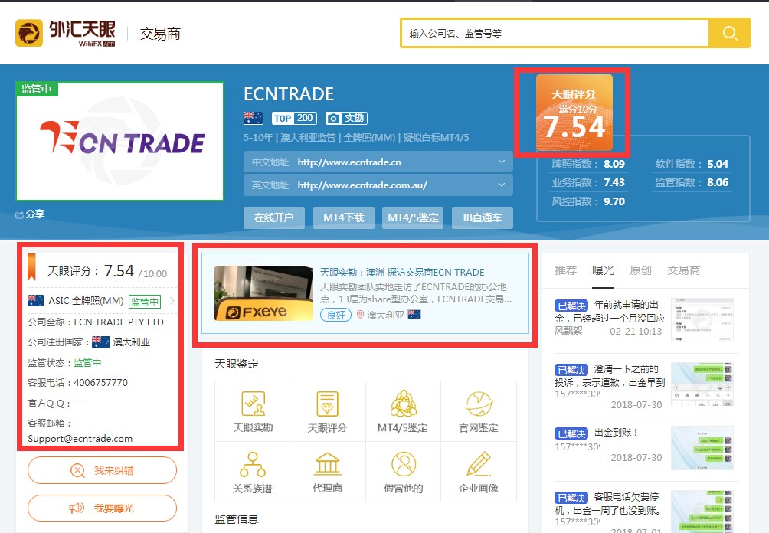Click the 软件指数 5.04 value
Image resolution: width=769 pixels, height=533 pixels.
coord(718,164)
